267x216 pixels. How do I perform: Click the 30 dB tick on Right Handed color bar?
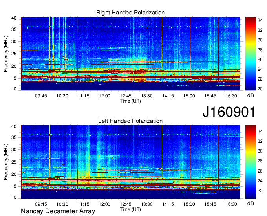pyautogui.click(x=260, y=40)
